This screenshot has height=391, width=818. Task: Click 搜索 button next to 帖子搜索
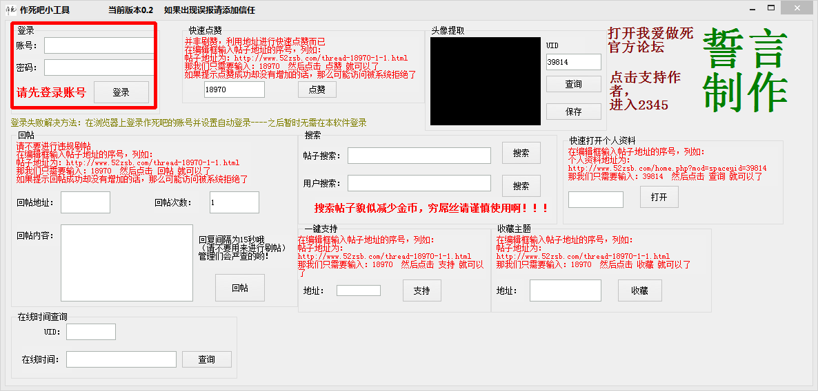tap(521, 153)
